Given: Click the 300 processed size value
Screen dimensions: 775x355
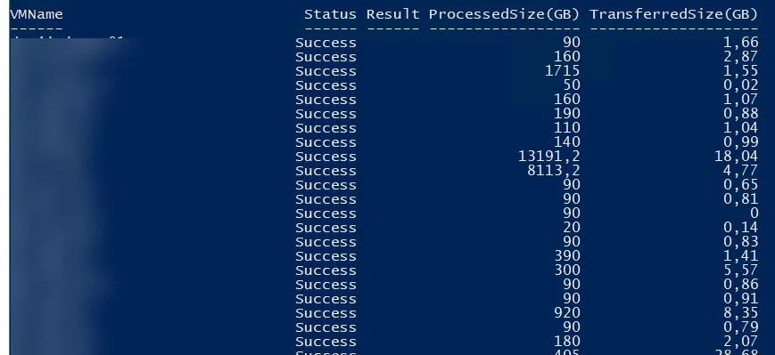Looking at the screenshot, I should coord(567,270).
